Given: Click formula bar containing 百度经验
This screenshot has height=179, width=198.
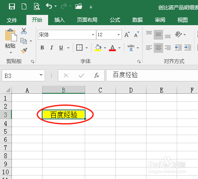Looking at the screenshot, I should click(152, 75).
